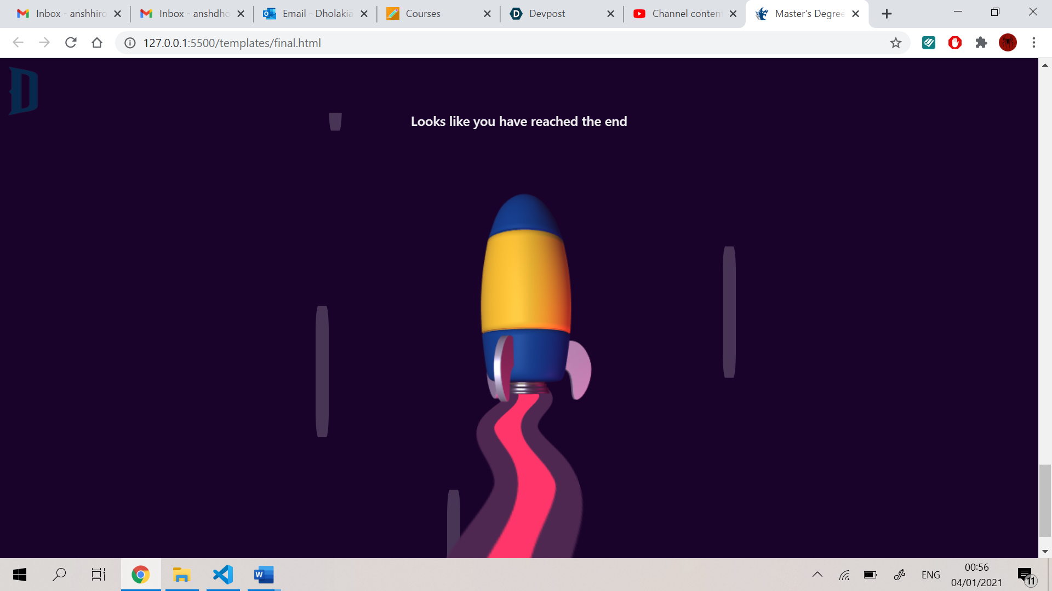Image resolution: width=1052 pixels, height=591 pixels.
Task: Reload the current page
Action: click(71, 43)
